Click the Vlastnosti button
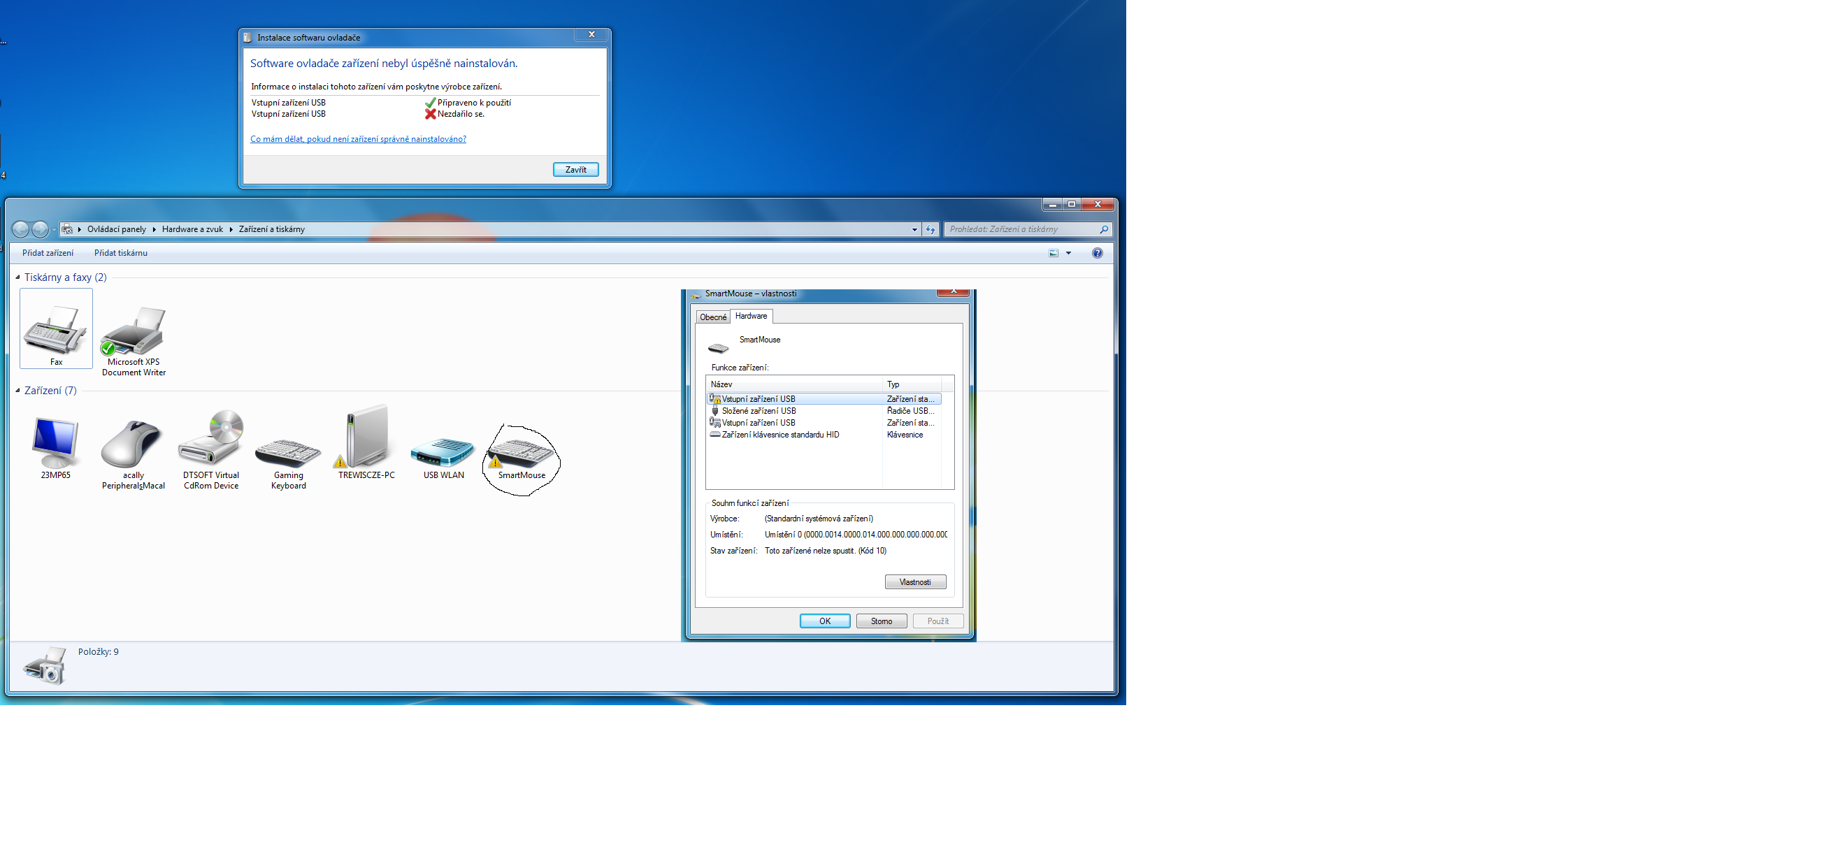The width and height of the screenshot is (1847, 868). point(915,582)
